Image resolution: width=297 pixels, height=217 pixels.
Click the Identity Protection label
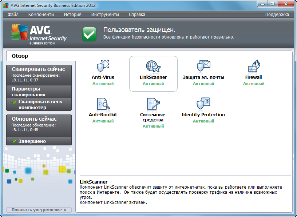[x=203, y=114]
